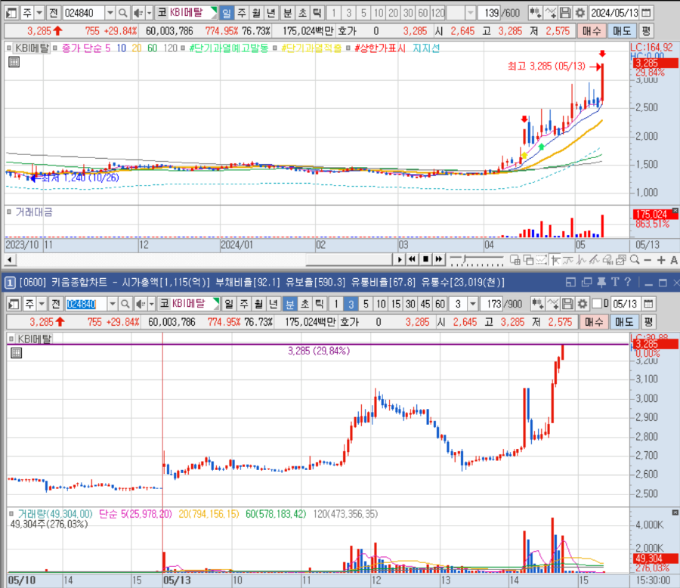Toggle #단기과열적출 indicator legend box
680x588 pixels.
275,48
